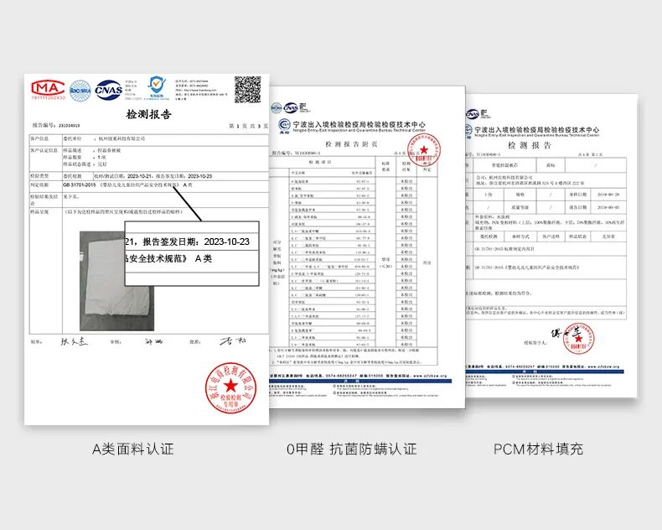Click the caption A类面料认证
The height and width of the screenshot is (530, 662).
(x=133, y=449)
